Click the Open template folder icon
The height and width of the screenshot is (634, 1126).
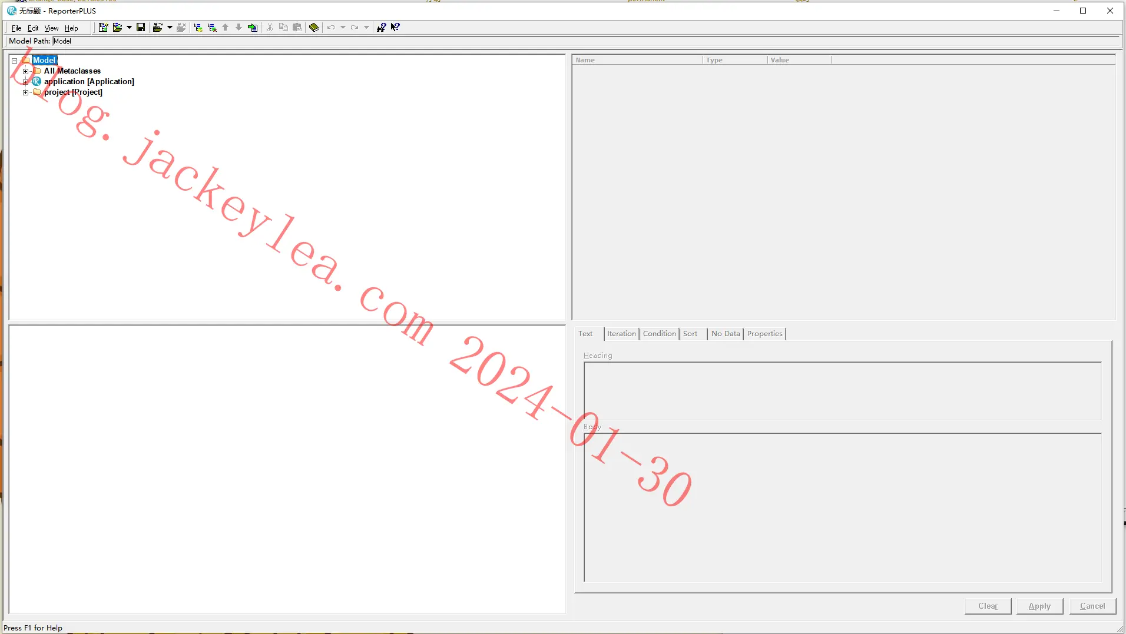(117, 28)
